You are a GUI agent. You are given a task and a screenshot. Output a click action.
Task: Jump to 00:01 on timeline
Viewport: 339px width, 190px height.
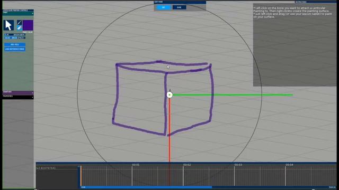click(x=136, y=165)
